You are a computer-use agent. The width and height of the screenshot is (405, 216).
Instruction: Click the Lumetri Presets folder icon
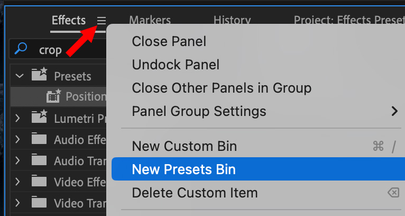point(40,118)
